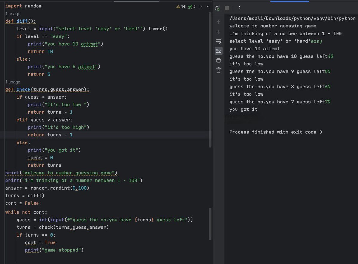Viewport: 358px width, 264px height.
Task: Open '1 usage' hint above the diff function
Action: point(13,13)
